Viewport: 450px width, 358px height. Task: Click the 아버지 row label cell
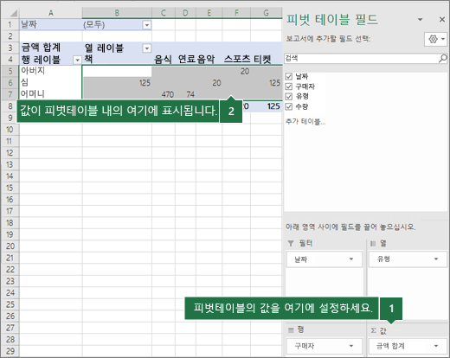(x=51, y=71)
